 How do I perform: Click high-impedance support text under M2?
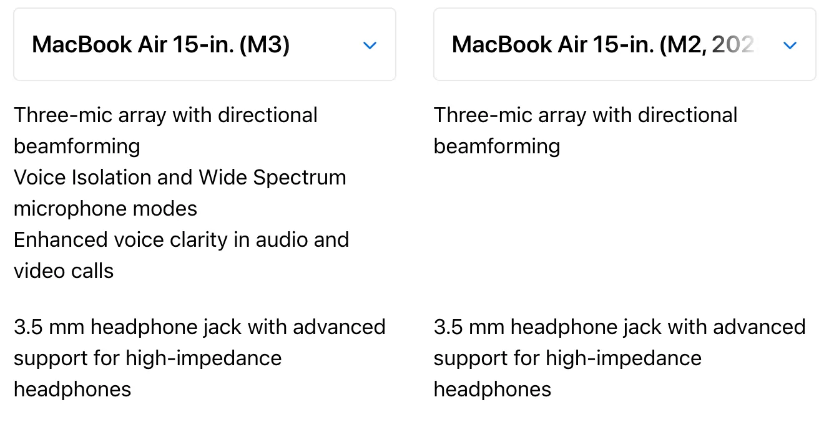(x=567, y=358)
